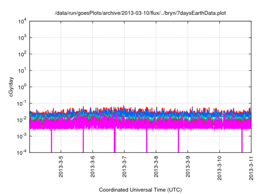277x194 pixels.
Task: Select the 10^-1 y-axis tick label
Action: (x=22, y=103)
